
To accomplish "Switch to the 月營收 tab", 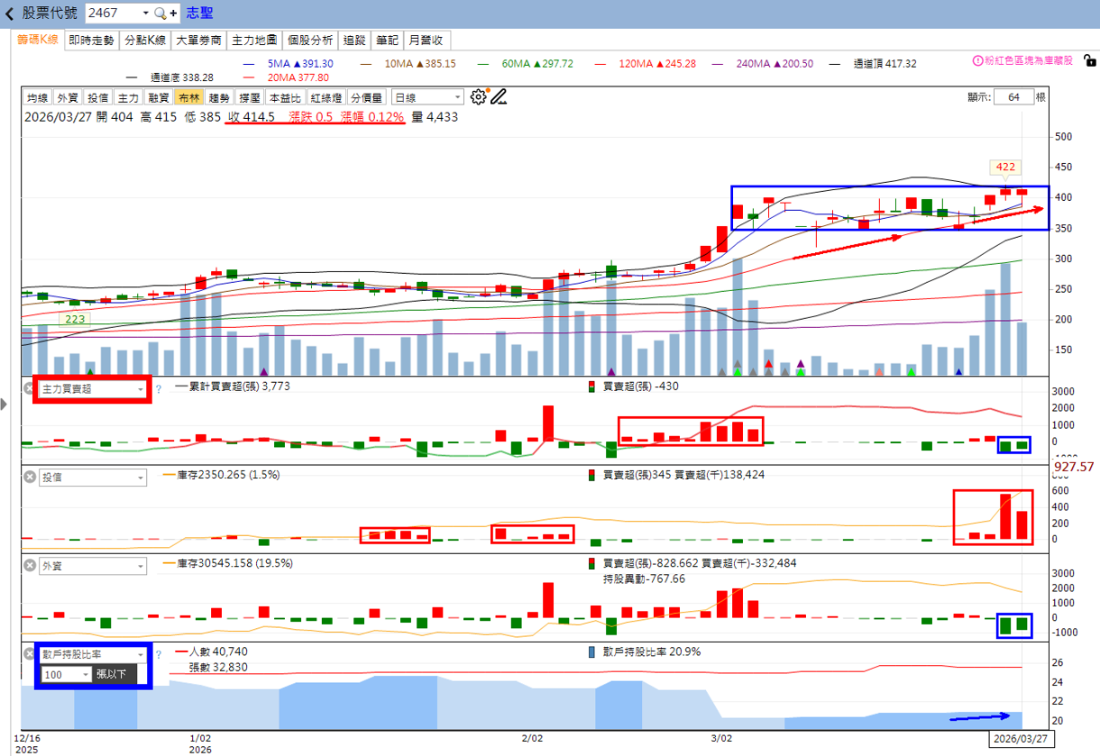I will tap(426, 40).
